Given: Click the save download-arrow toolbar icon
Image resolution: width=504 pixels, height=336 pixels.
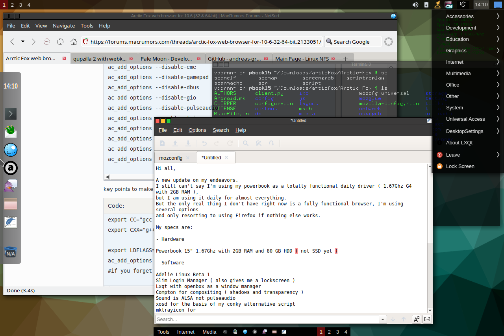Looking at the screenshot, I should tap(188, 144).
